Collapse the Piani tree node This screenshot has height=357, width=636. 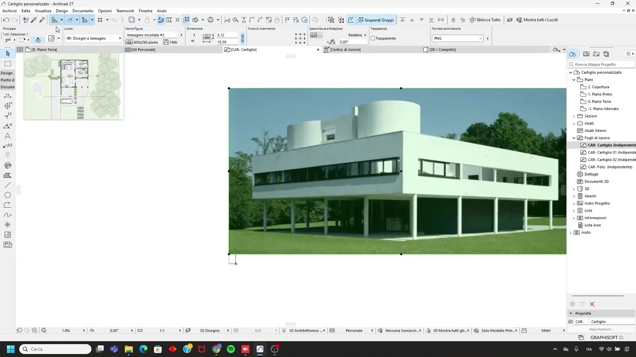point(574,79)
